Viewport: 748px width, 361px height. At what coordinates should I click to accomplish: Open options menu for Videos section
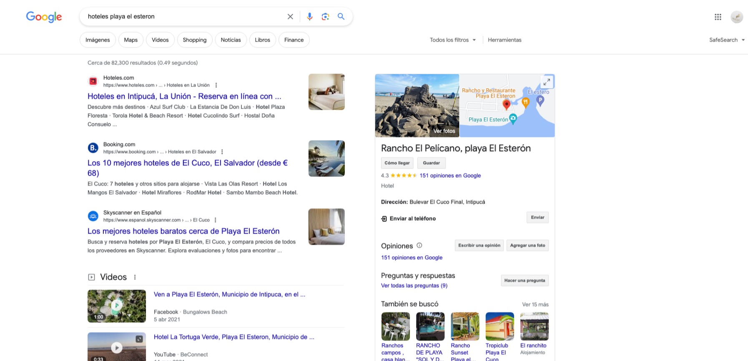135,277
